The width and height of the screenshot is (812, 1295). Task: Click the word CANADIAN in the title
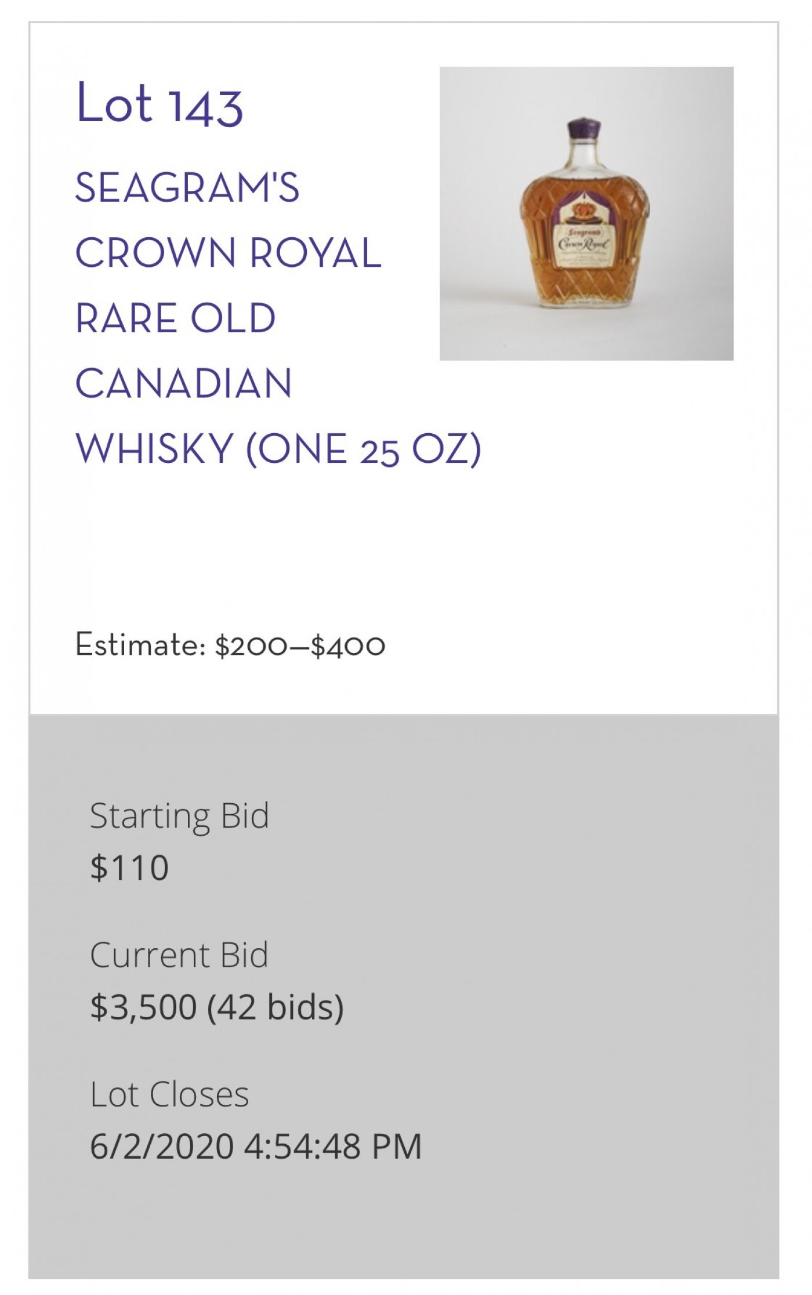pyautogui.click(x=183, y=383)
